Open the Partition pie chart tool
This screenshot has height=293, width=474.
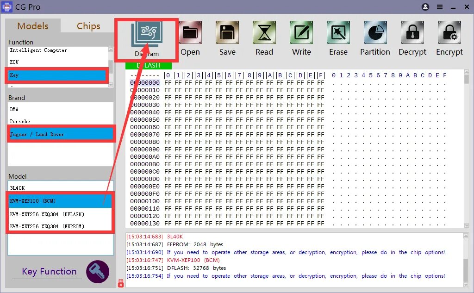point(375,32)
